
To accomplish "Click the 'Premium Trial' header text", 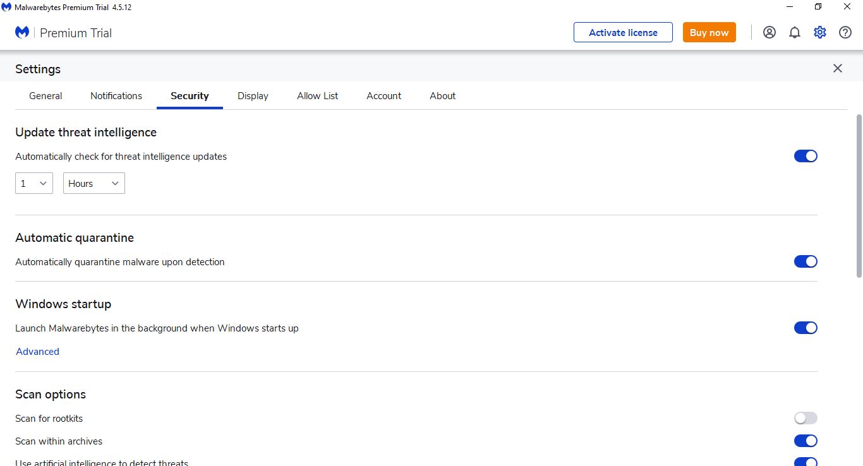I will [x=76, y=33].
